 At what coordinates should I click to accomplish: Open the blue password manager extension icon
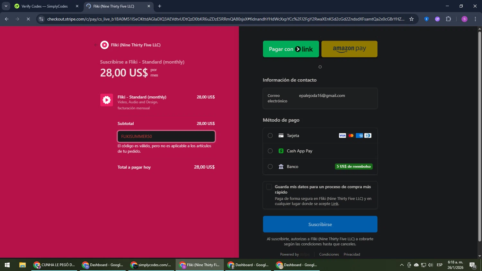(426, 19)
